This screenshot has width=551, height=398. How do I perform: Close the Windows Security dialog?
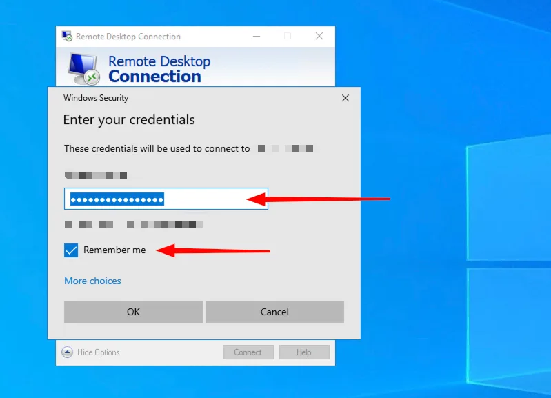(345, 98)
